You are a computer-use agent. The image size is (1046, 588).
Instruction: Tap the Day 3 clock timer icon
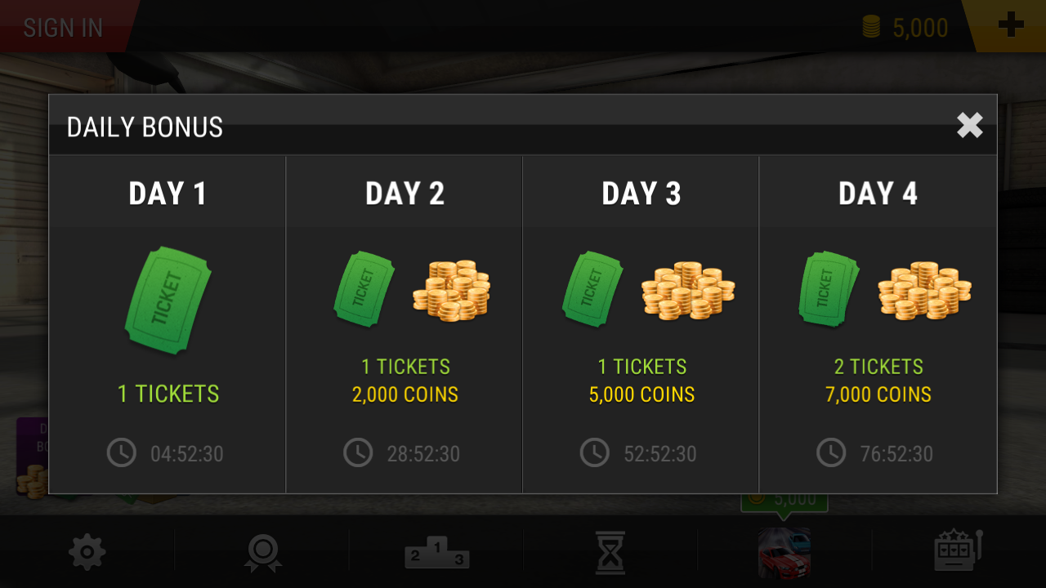[x=594, y=452]
